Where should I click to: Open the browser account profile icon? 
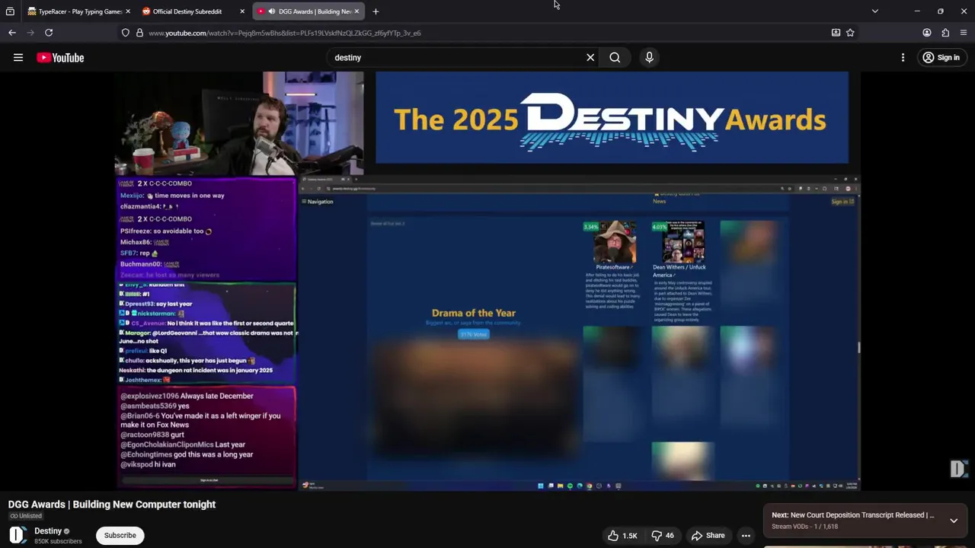coord(927,33)
